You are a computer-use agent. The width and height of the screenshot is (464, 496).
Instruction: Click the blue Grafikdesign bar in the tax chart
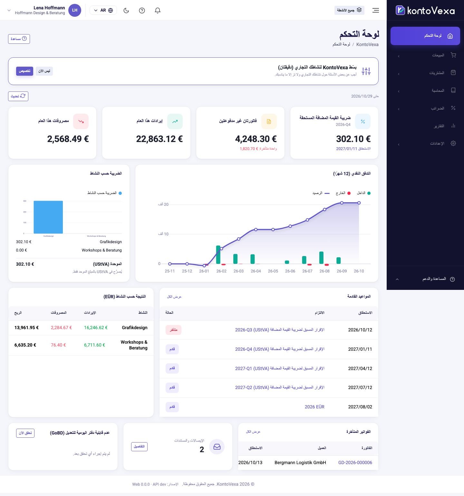tap(48, 217)
